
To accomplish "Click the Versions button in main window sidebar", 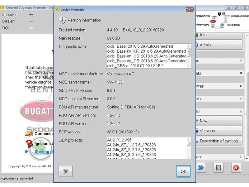I will pyautogui.click(x=219, y=131).
